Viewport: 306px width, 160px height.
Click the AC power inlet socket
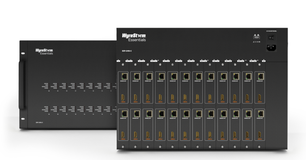click(x=271, y=47)
